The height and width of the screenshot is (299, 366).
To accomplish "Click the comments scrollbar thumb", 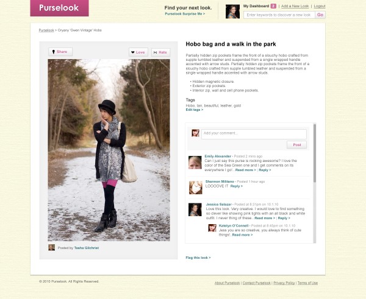I will (x=314, y=153).
